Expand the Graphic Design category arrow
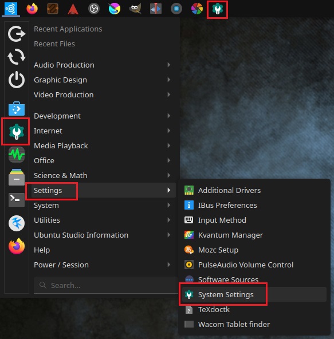The width and height of the screenshot is (334, 339). (x=169, y=80)
